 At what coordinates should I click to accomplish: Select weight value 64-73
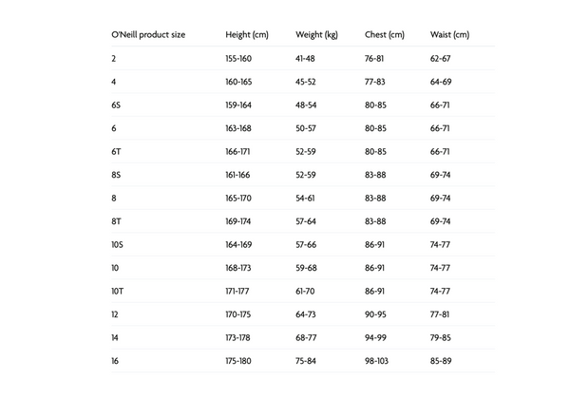point(305,314)
